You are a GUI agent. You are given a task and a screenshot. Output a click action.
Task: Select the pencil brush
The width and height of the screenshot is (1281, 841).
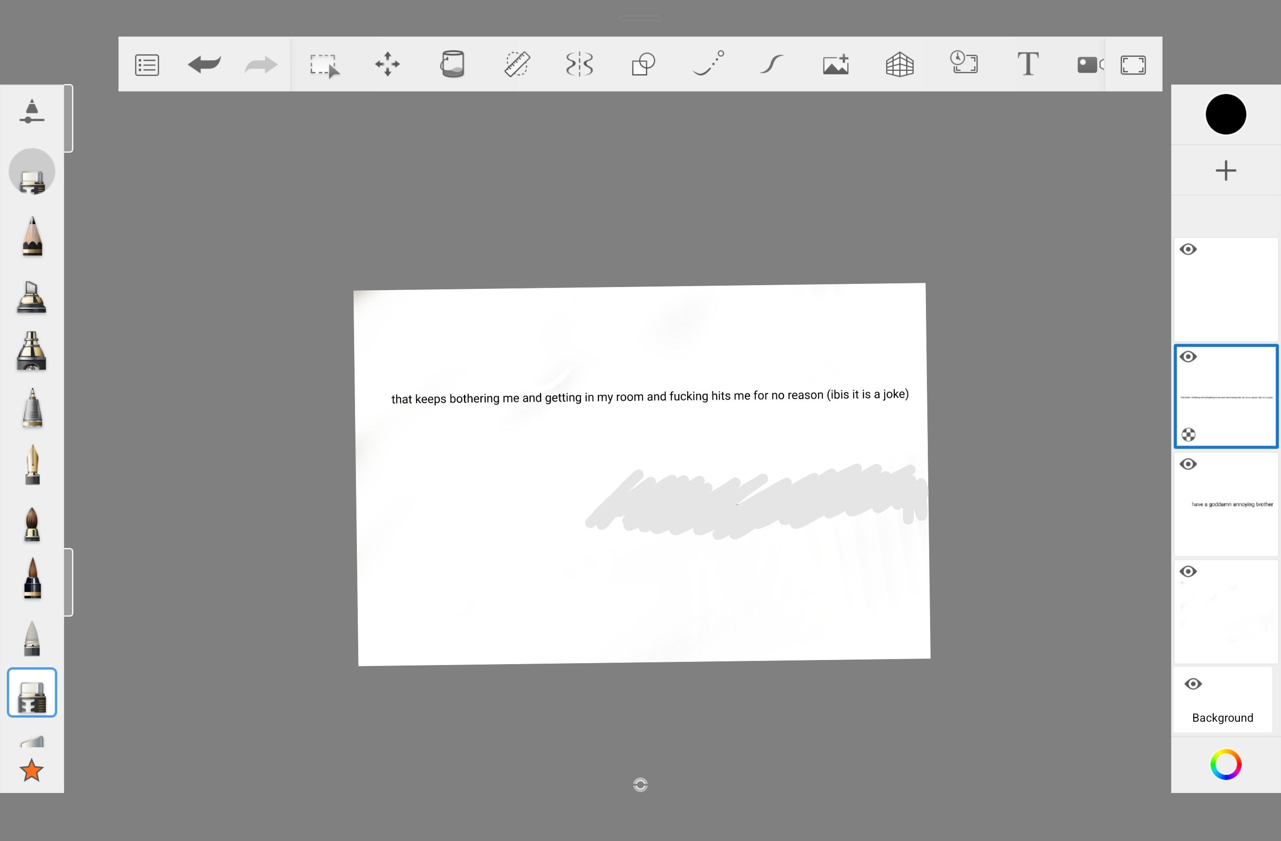tap(32, 237)
